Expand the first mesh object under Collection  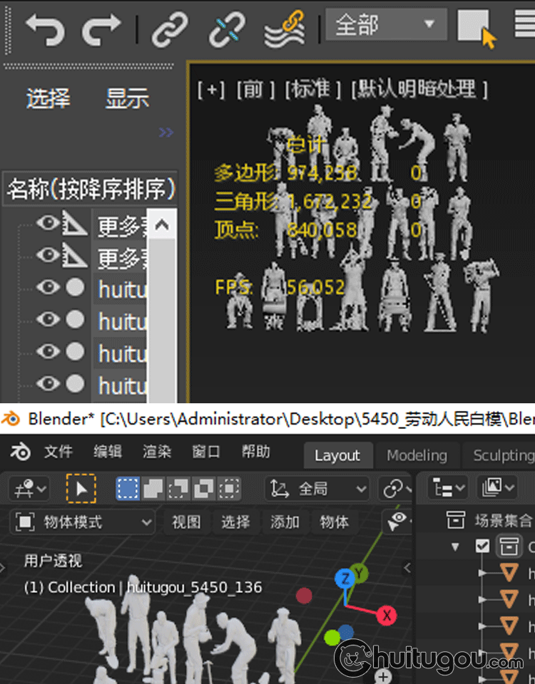pyautogui.click(x=482, y=572)
